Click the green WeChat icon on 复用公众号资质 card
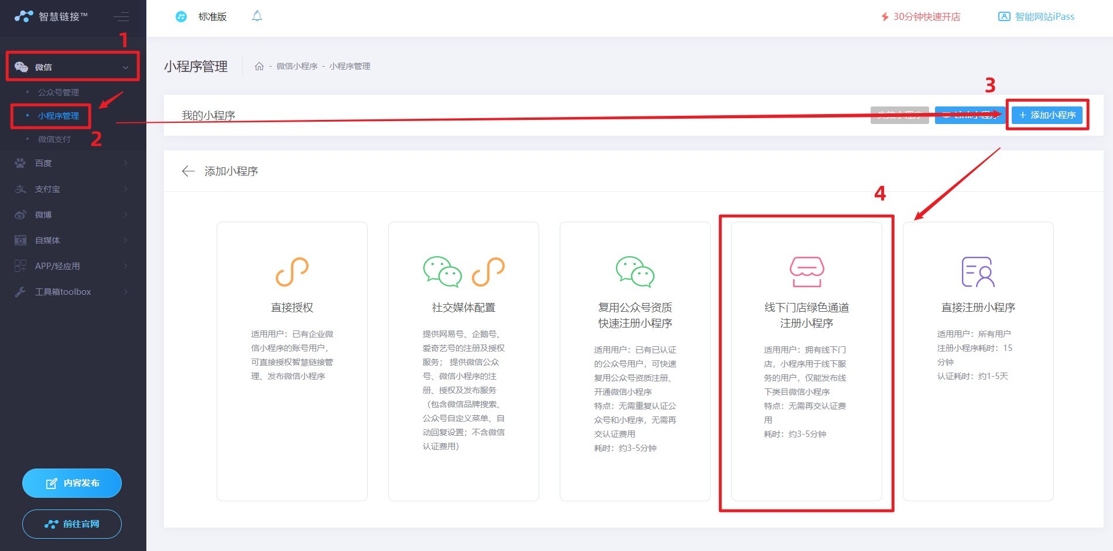Viewport: 1113px width, 551px height. click(x=635, y=271)
